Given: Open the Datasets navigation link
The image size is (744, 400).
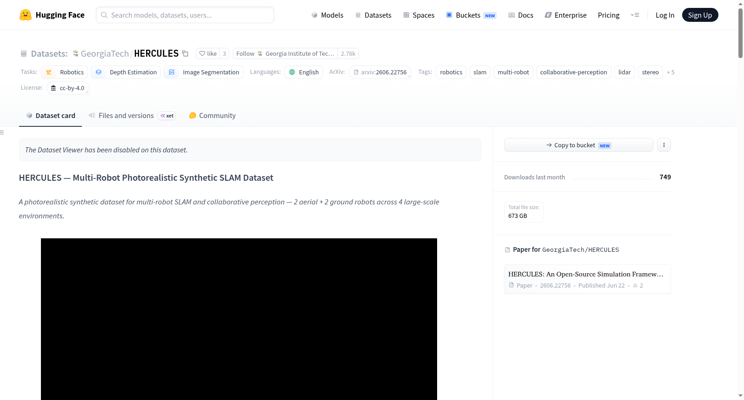Looking at the screenshot, I should [x=373, y=15].
